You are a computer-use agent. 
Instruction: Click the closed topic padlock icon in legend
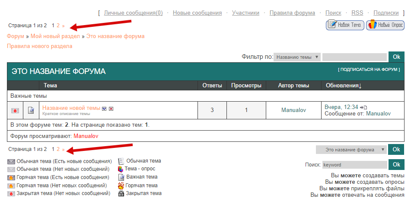(x=121, y=193)
